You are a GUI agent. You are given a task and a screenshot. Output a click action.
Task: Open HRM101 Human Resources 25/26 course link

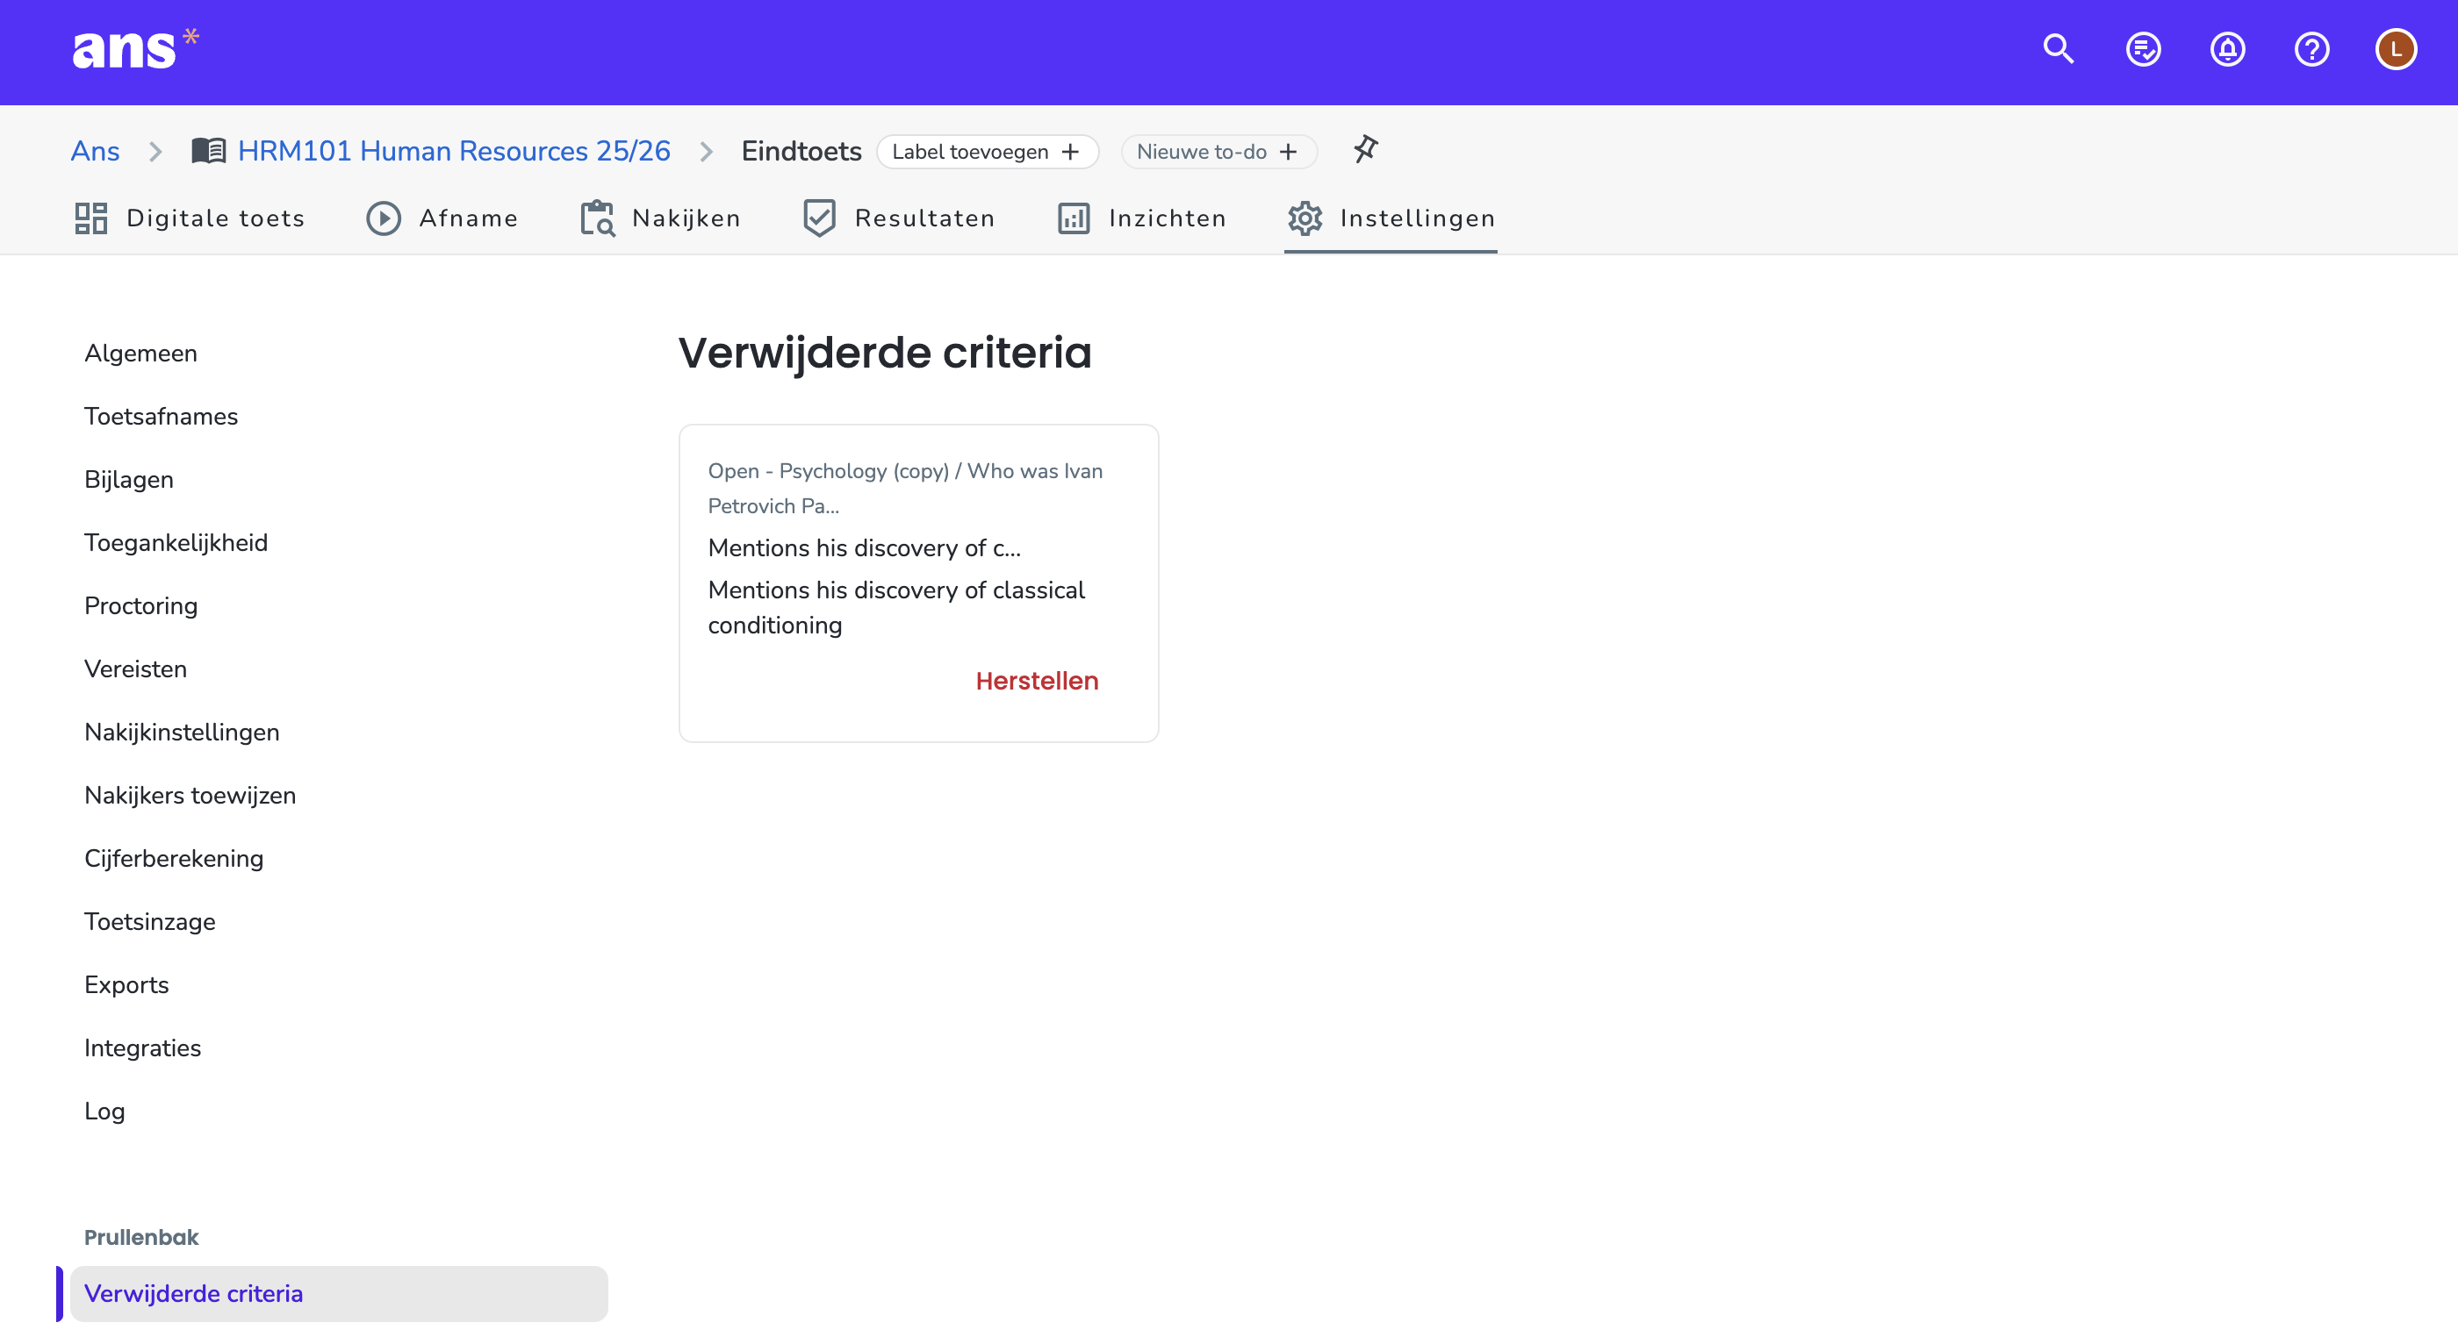tap(453, 151)
